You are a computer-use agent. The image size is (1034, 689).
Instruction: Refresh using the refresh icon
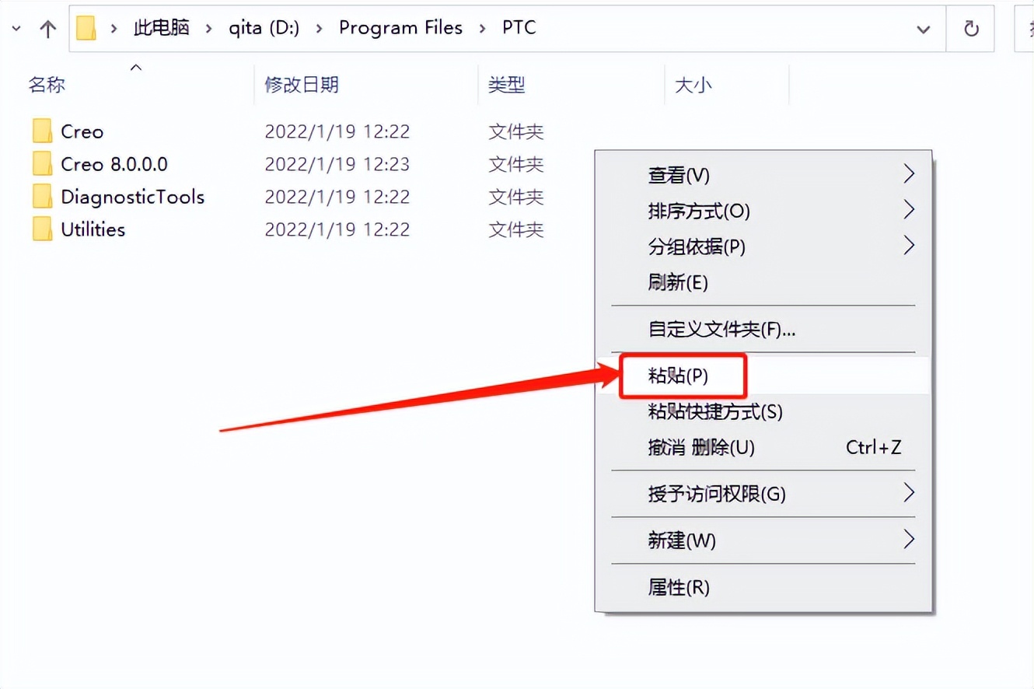coord(970,27)
